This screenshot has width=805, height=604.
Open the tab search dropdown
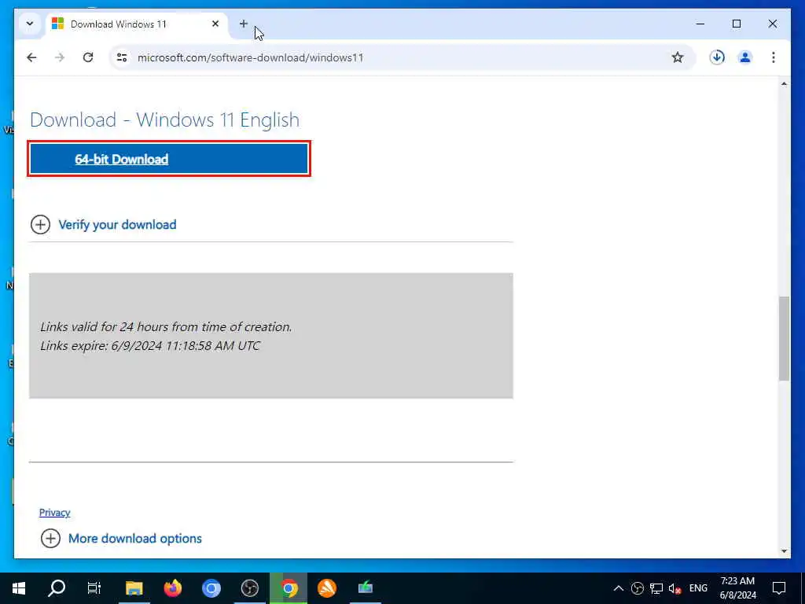pyautogui.click(x=30, y=24)
